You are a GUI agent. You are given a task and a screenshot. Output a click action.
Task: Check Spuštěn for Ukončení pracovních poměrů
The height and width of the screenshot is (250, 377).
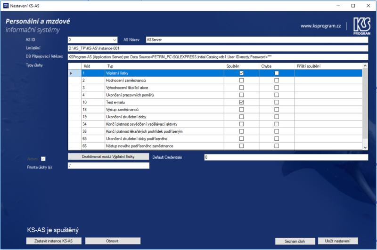click(241, 95)
